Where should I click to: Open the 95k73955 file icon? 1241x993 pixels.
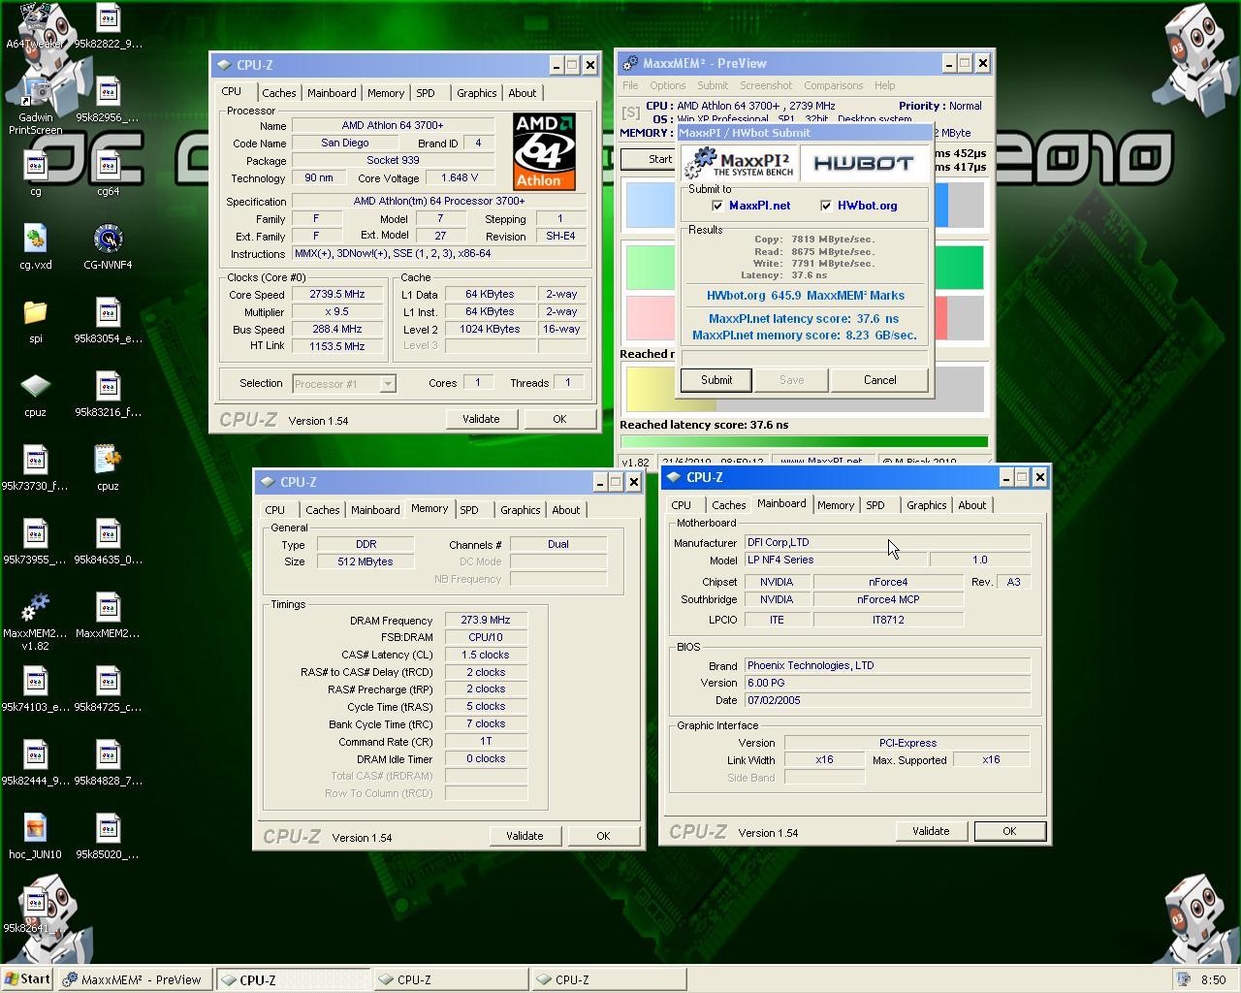coord(35,541)
